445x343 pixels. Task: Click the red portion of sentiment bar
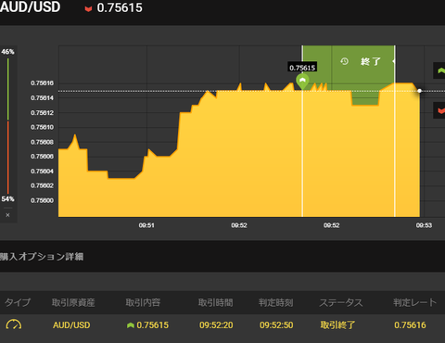click(x=8, y=158)
